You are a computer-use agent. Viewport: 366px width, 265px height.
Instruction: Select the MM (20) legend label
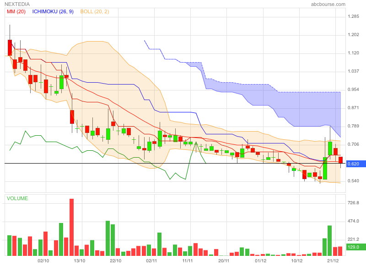tap(16, 12)
